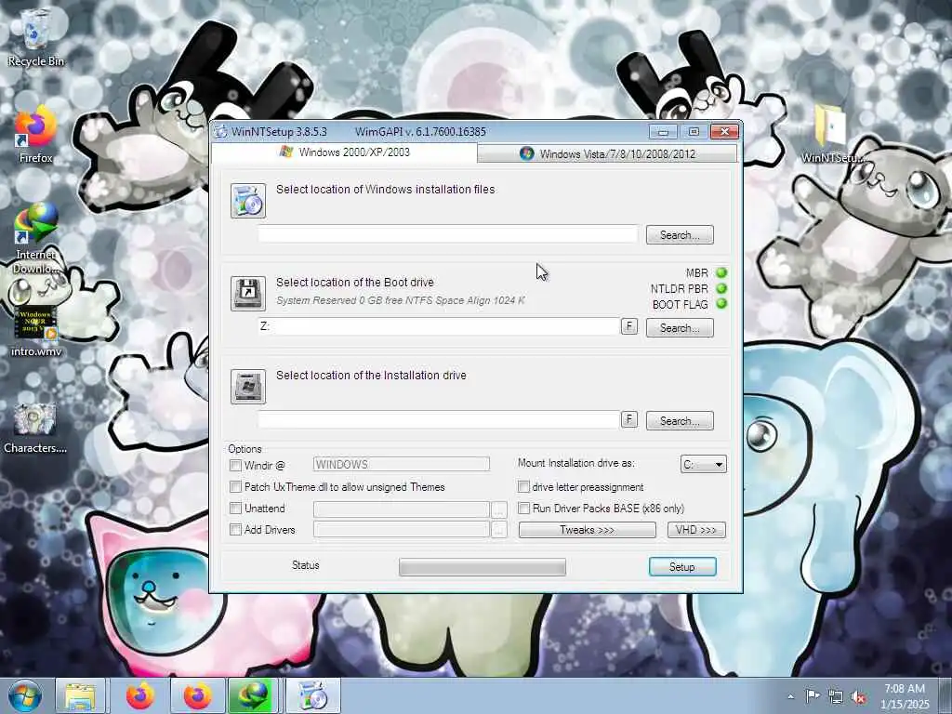Click the Windows installation files path field
Viewport: 952px width, 714px height.
pos(447,234)
